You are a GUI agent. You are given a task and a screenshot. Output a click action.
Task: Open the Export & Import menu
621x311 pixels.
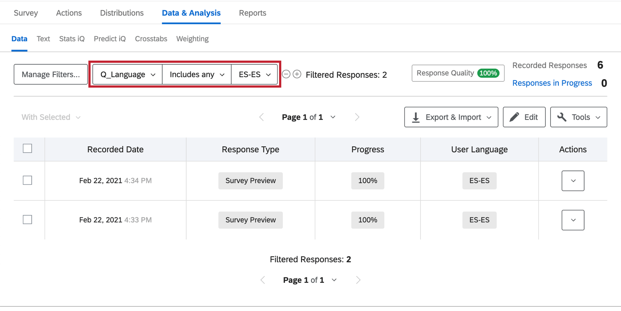pyautogui.click(x=451, y=117)
